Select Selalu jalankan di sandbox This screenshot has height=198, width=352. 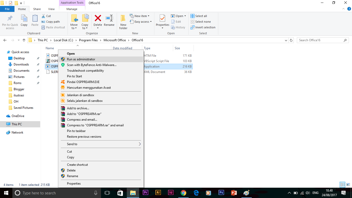click(x=101, y=101)
